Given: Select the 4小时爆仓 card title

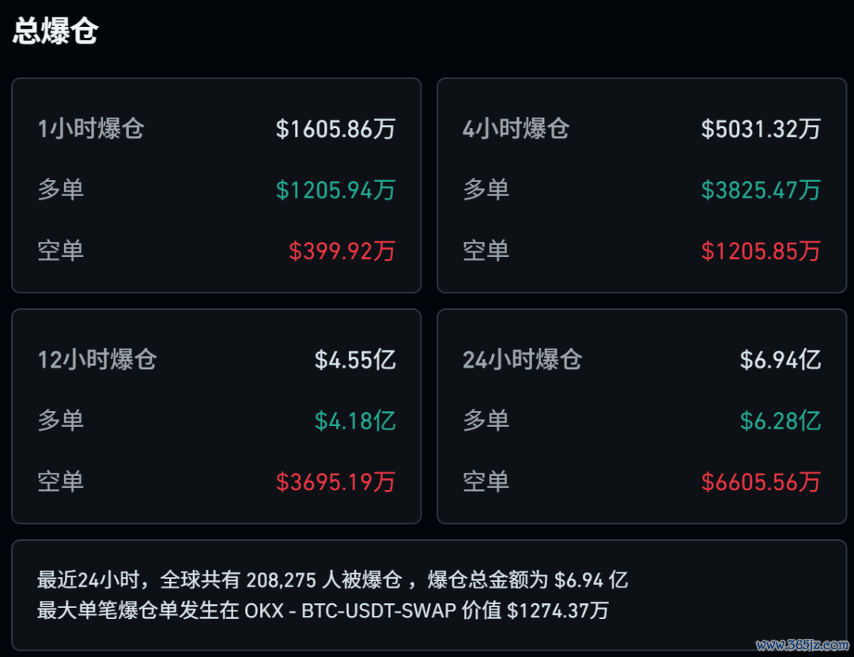Looking at the screenshot, I should [x=516, y=129].
